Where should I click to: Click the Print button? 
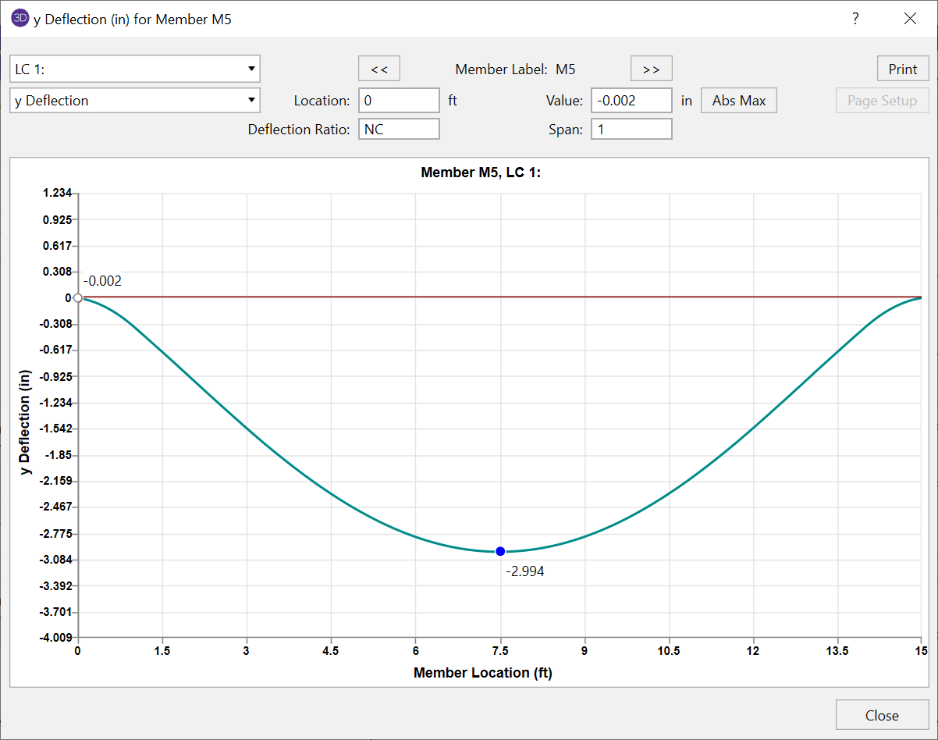[x=903, y=69]
